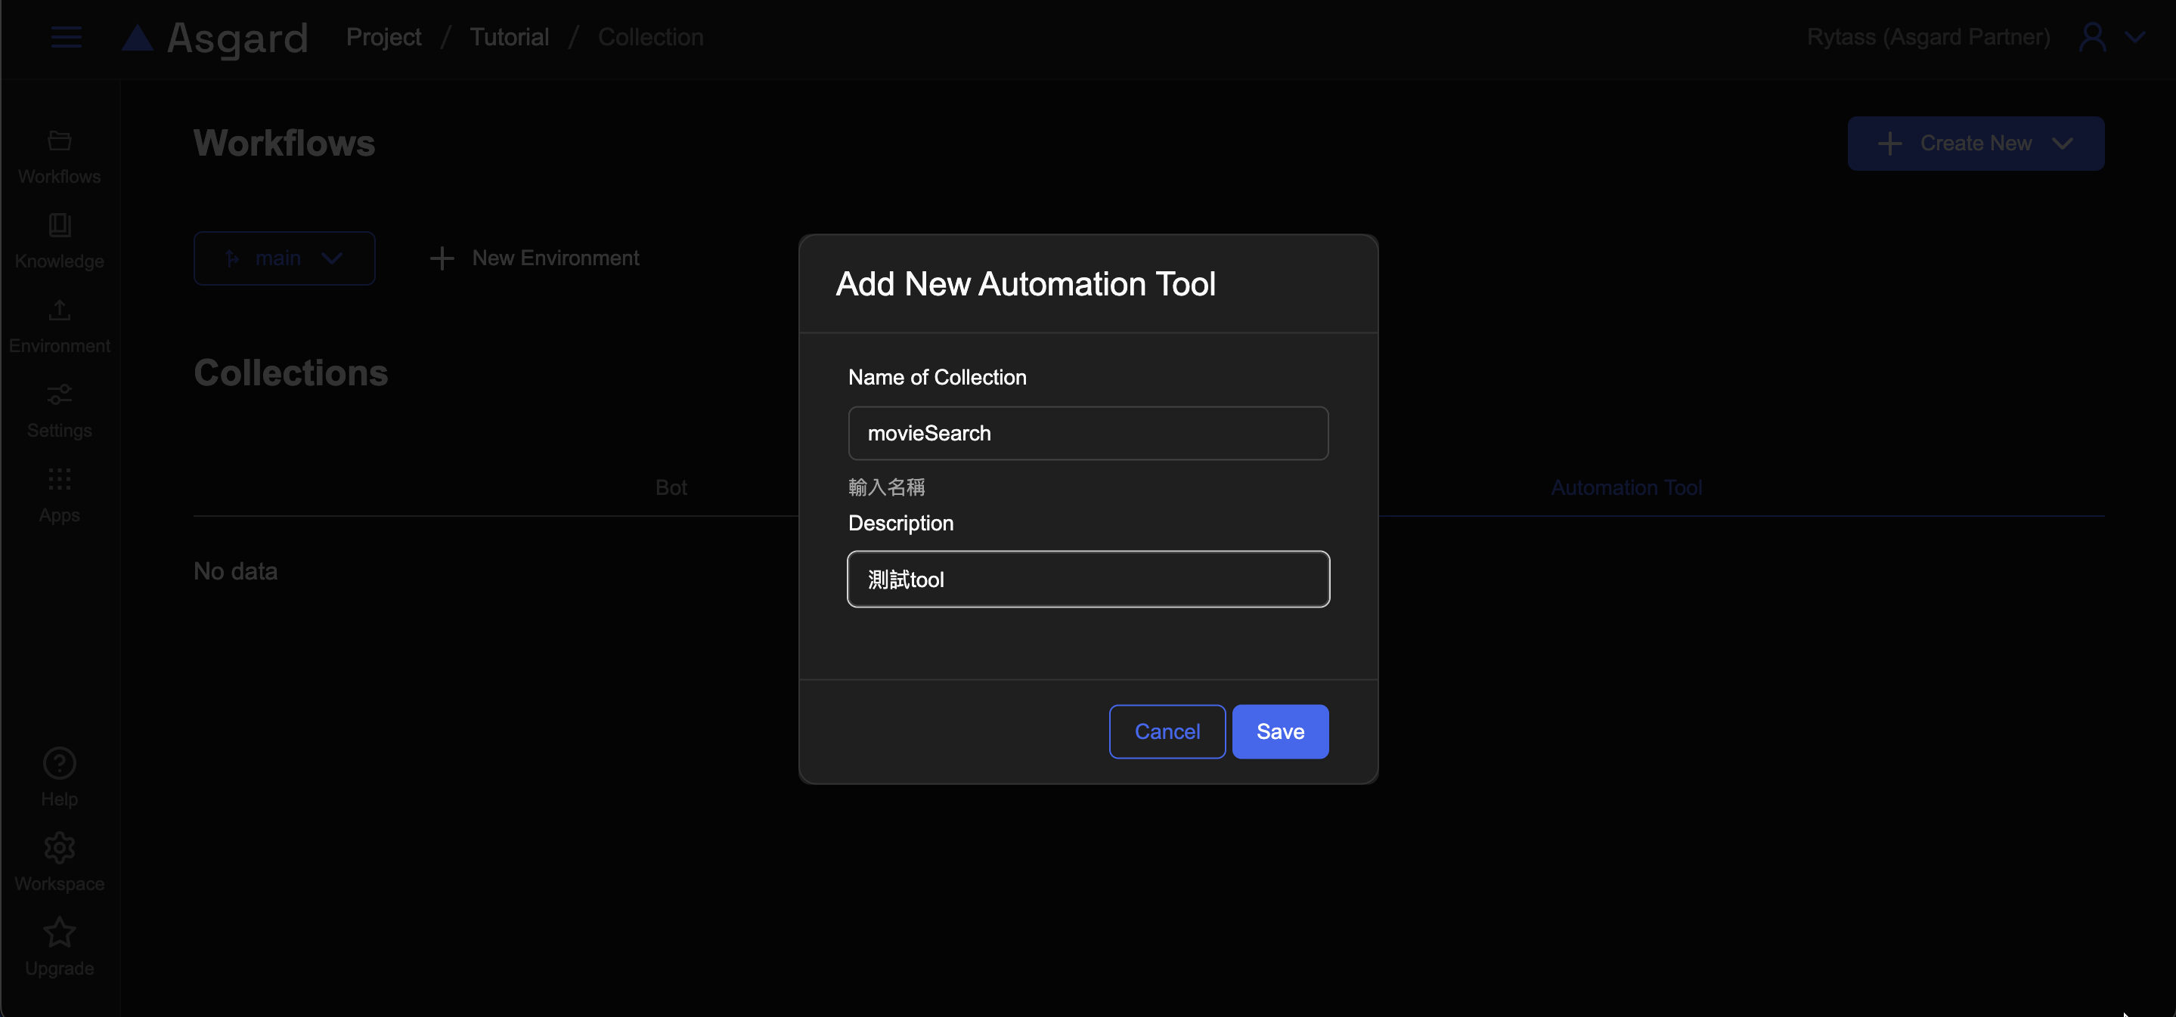Image resolution: width=2176 pixels, height=1017 pixels.
Task: Open the hamburger menu icon
Action: pos(66,37)
